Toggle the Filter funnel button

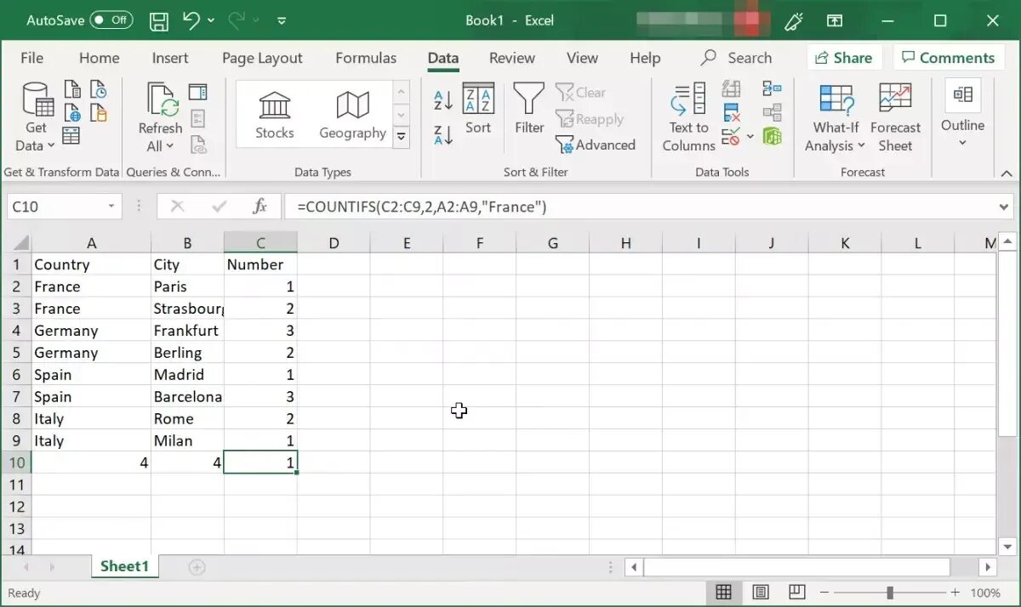(529, 109)
